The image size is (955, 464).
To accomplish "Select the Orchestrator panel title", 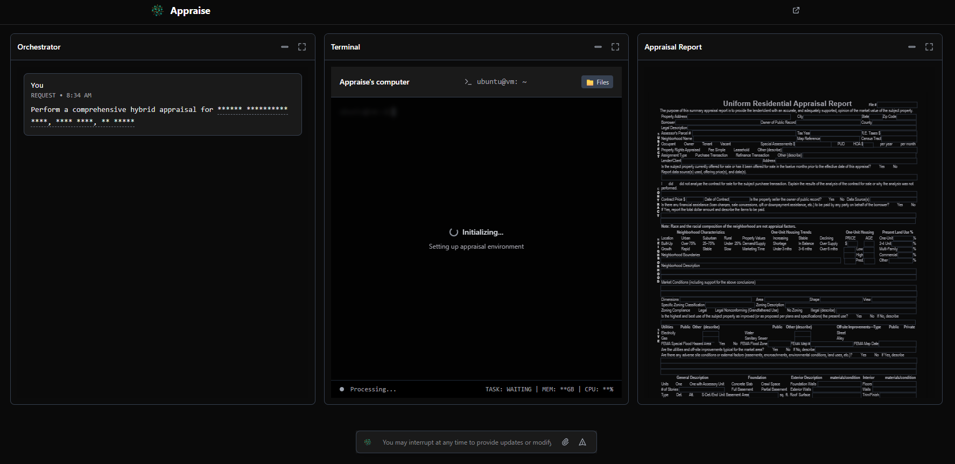I will [x=39, y=47].
